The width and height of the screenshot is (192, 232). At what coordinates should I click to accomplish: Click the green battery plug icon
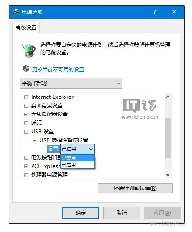[x=29, y=50]
